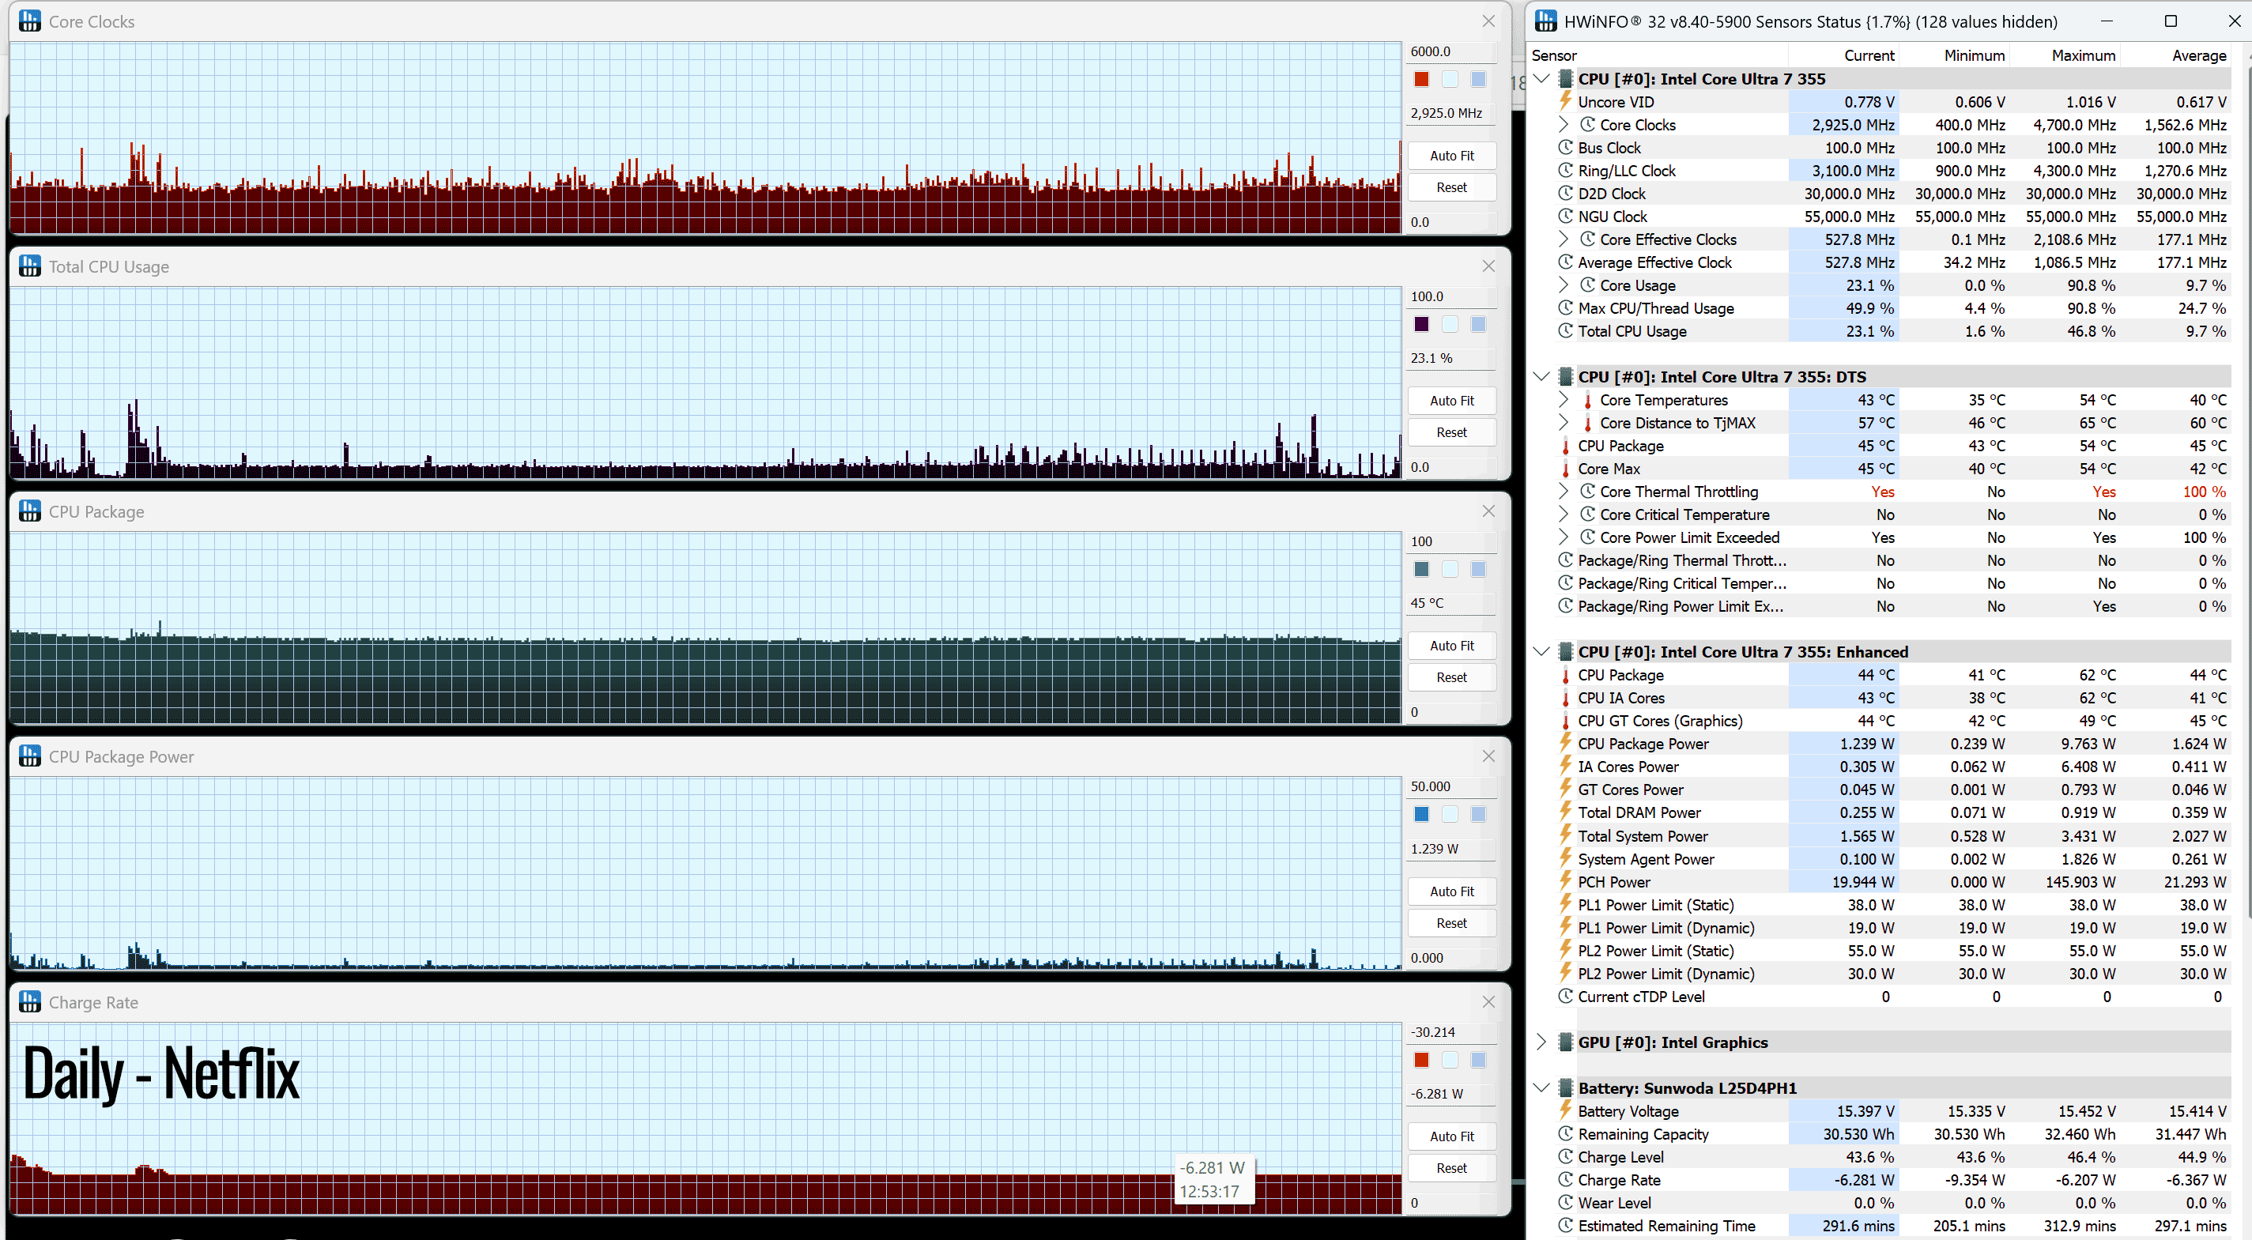
Task: Click the Battery Voltage lightning icon
Action: (x=1566, y=1110)
